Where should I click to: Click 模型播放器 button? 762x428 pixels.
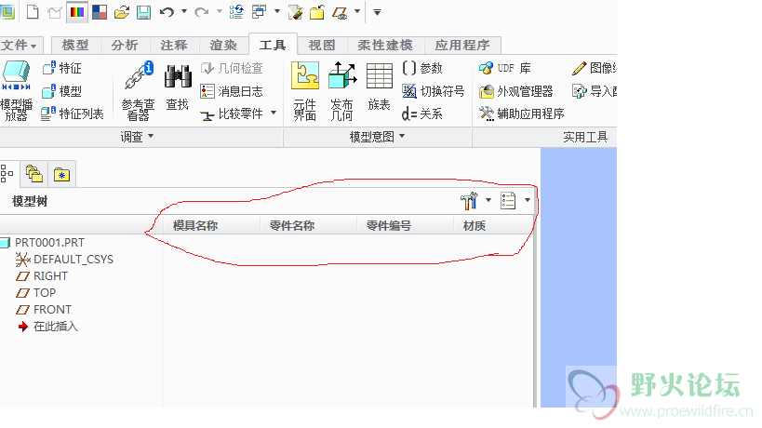point(17,90)
